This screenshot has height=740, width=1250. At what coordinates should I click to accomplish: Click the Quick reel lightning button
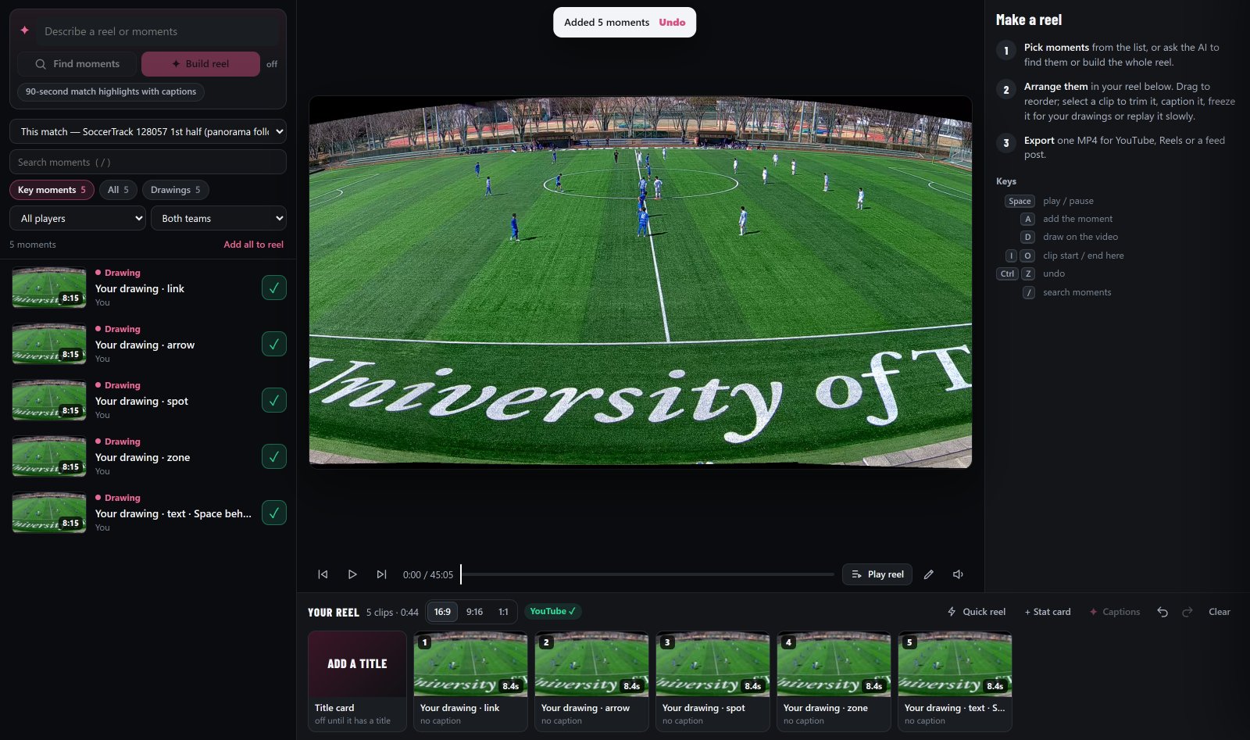(977, 612)
